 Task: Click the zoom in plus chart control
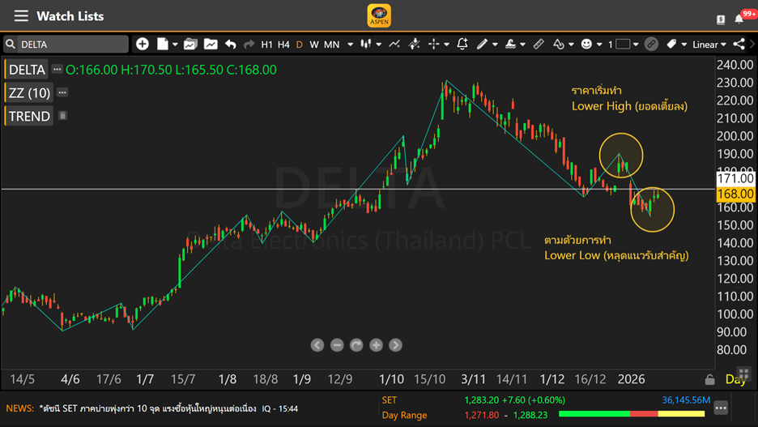coord(376,345)
